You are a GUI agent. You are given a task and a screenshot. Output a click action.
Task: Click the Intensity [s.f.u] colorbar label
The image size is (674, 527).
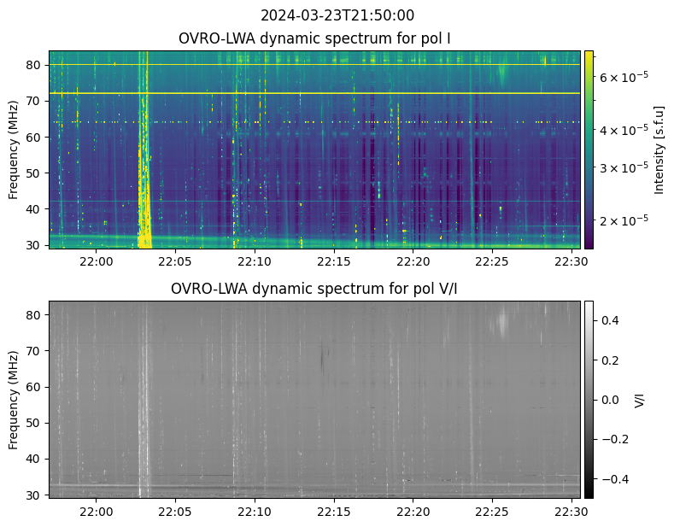coord(659,149)
